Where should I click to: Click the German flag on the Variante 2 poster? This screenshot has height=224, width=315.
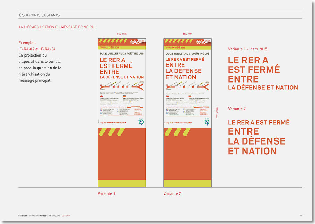click(190, 97)
